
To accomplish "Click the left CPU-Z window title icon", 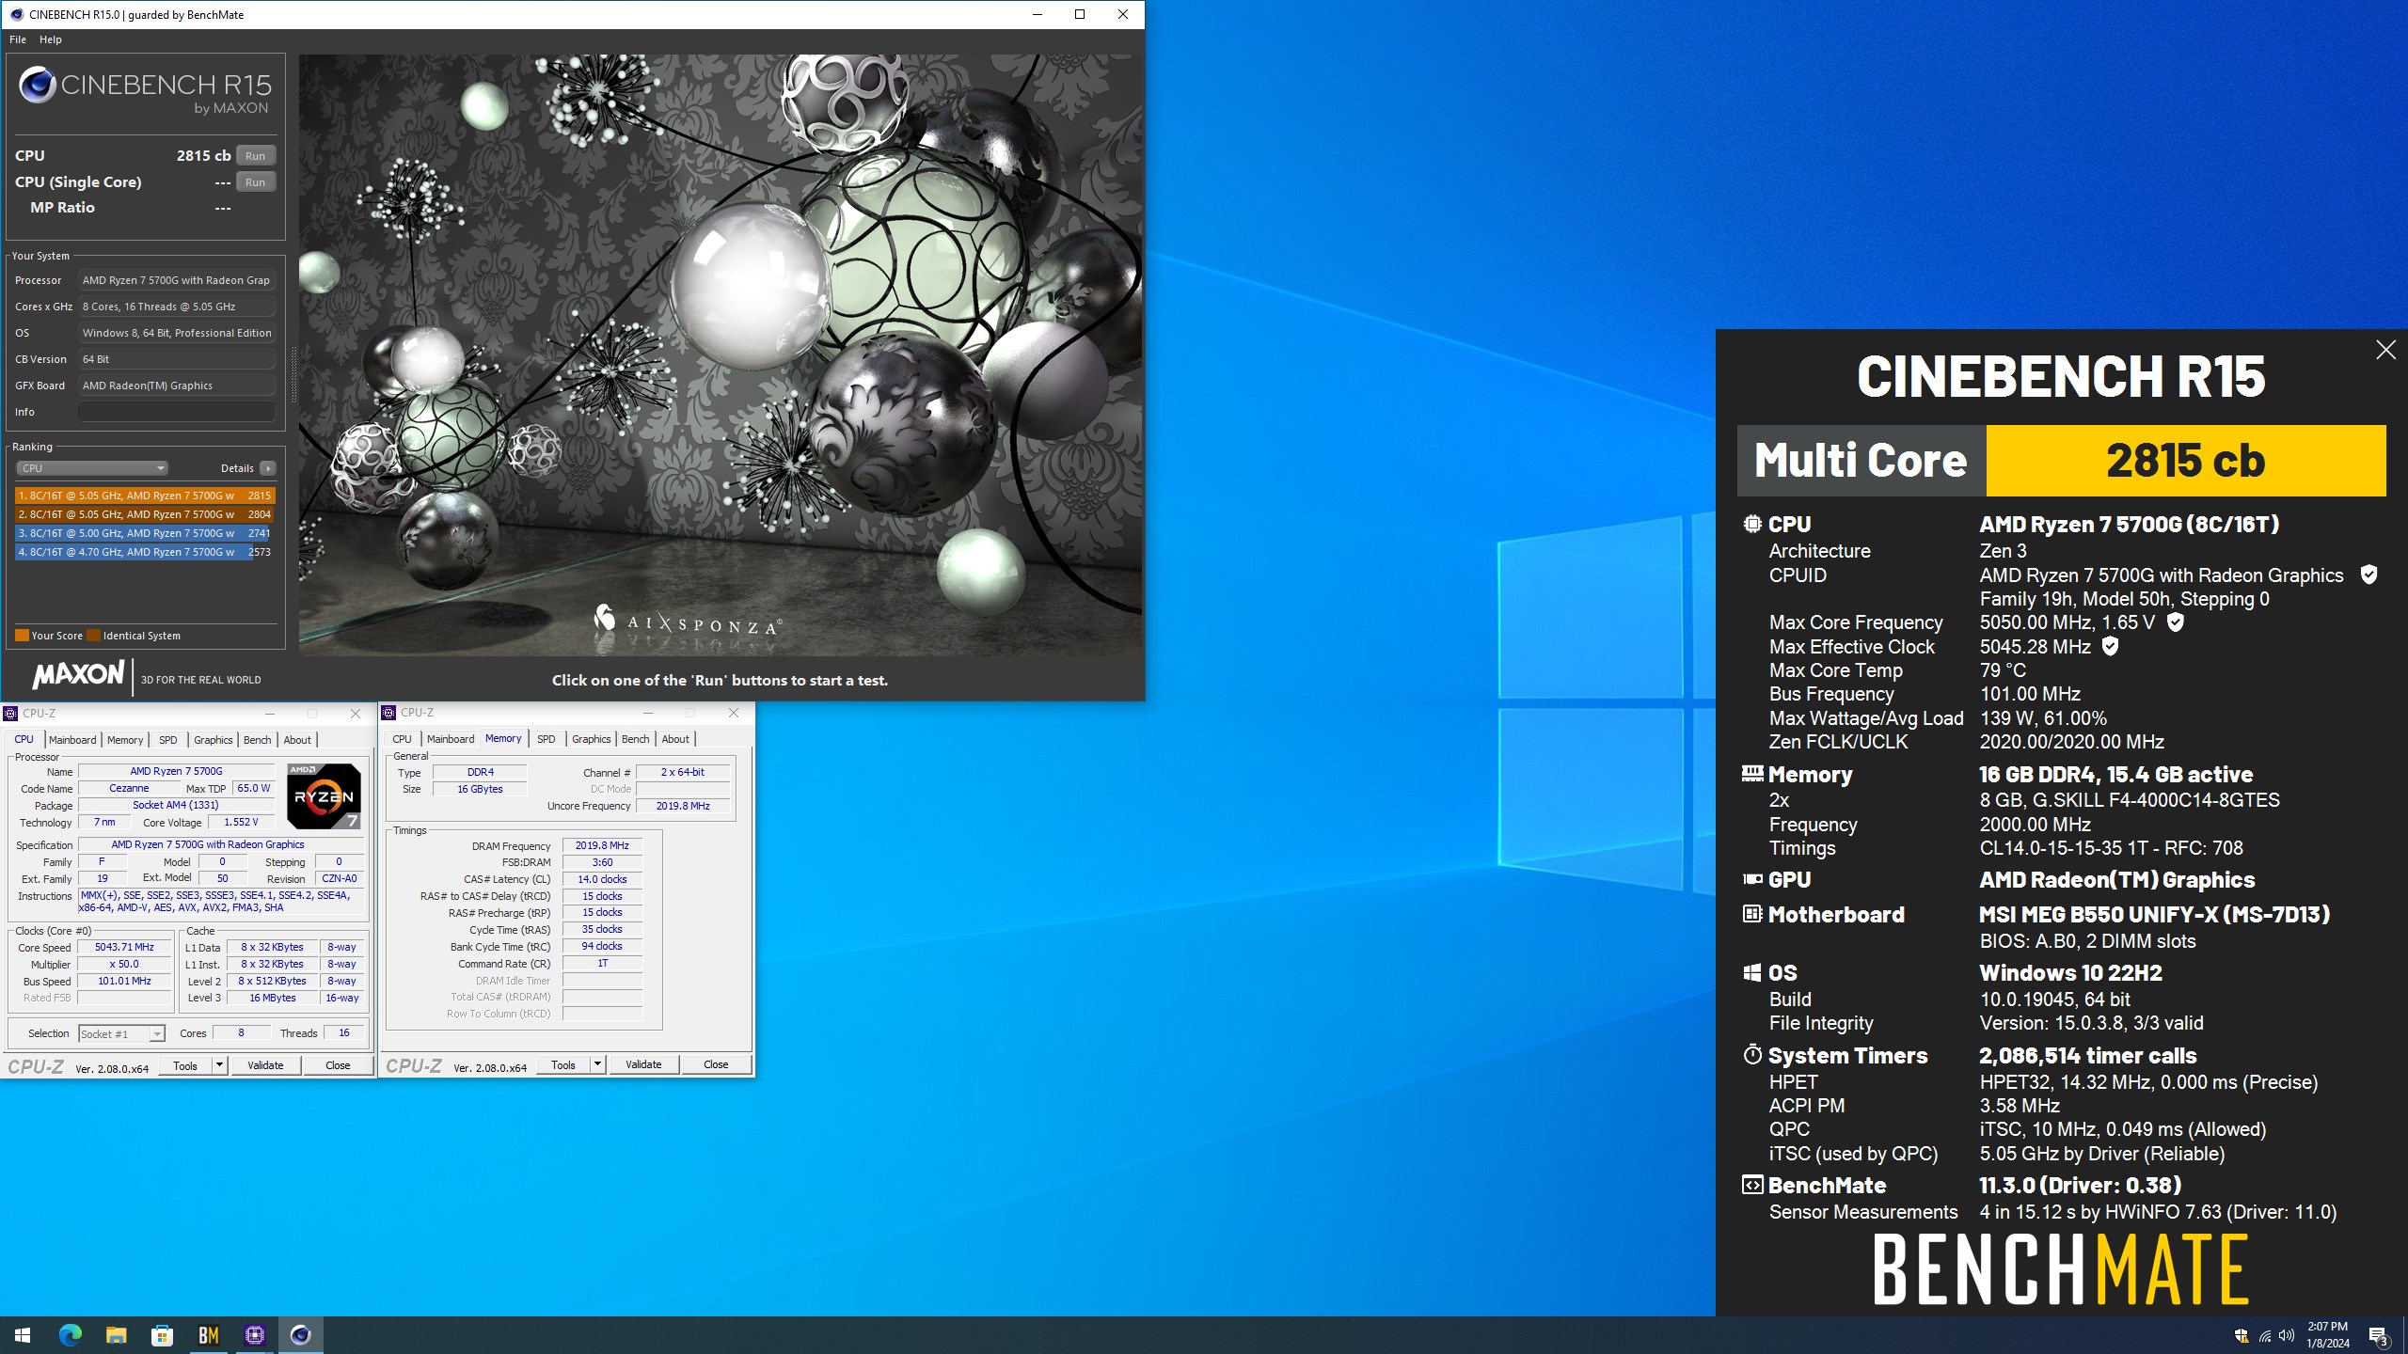I will click(11, 714).
